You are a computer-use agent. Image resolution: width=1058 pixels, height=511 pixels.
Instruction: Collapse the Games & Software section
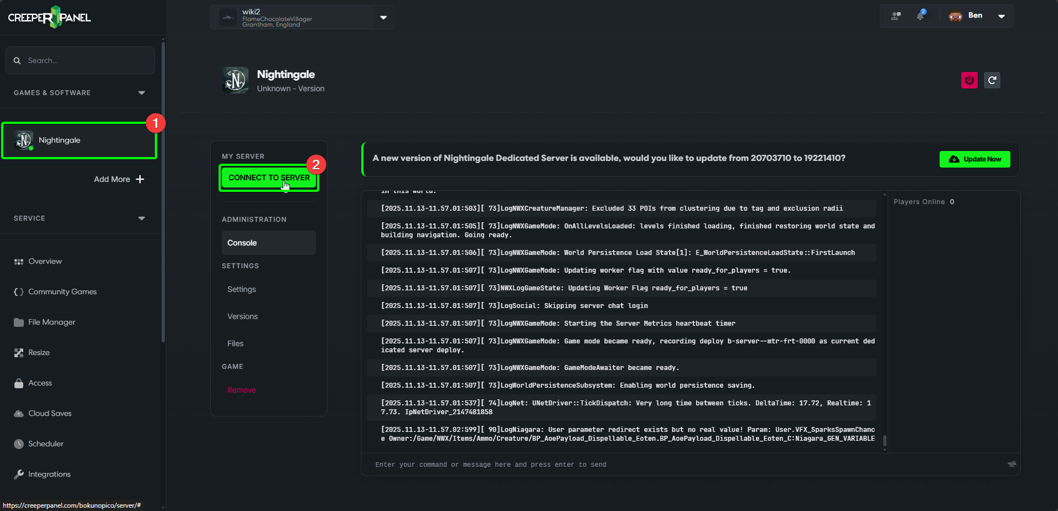142,93
